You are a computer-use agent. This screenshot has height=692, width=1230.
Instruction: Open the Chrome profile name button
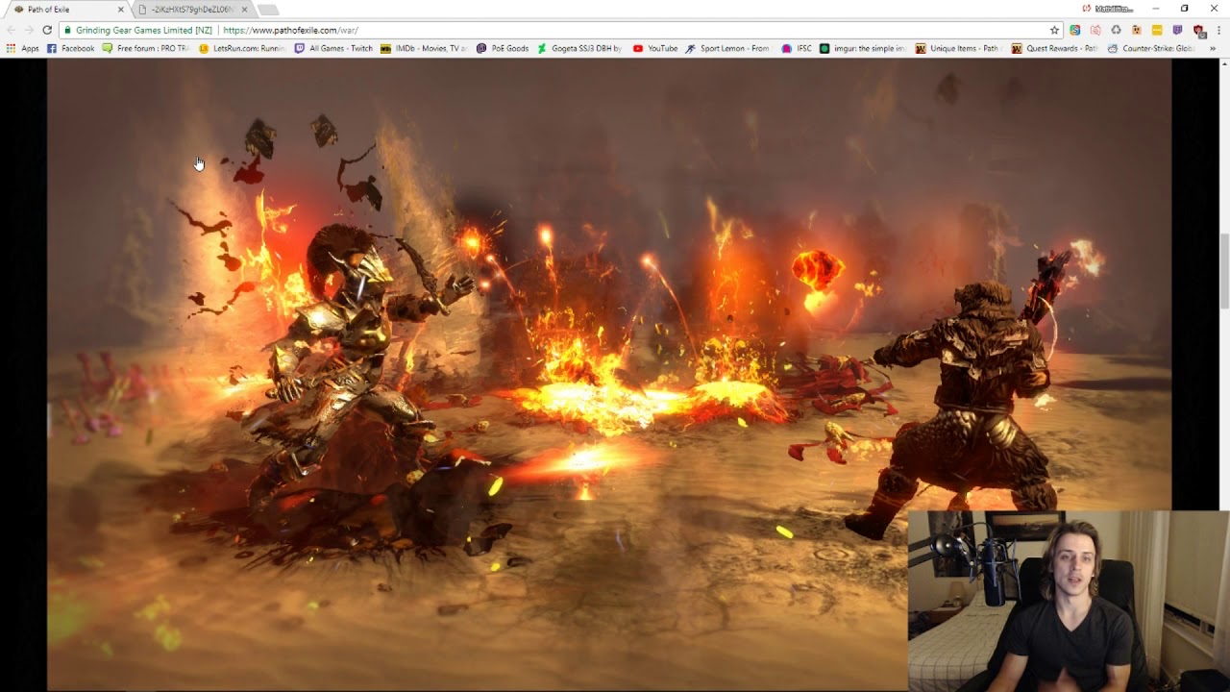pyautogui.click(x=1108, y=9)
